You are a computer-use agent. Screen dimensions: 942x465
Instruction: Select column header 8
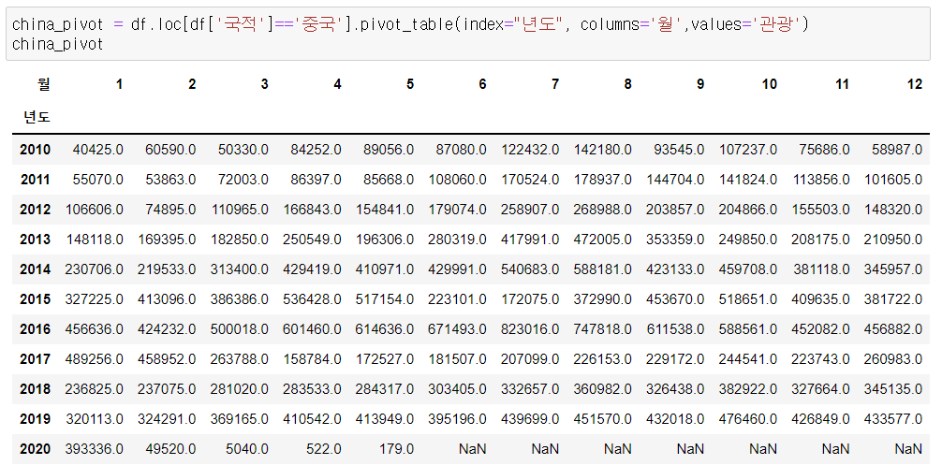click(x=627, y=84)
